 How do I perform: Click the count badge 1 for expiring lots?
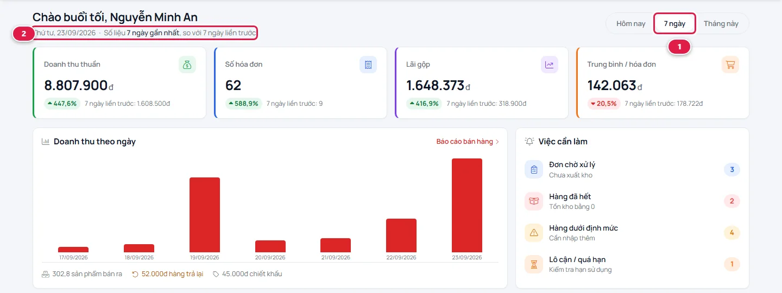731,264
